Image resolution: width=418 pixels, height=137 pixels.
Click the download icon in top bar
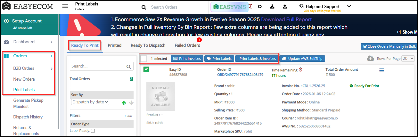[x=272, y=7]
